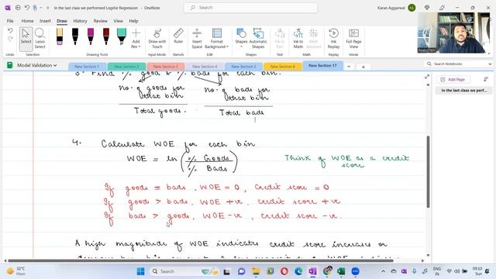Open Microsoft Edge from the taskbar
The width and height of the screenshot is (496, 279).
coord(298,271)
